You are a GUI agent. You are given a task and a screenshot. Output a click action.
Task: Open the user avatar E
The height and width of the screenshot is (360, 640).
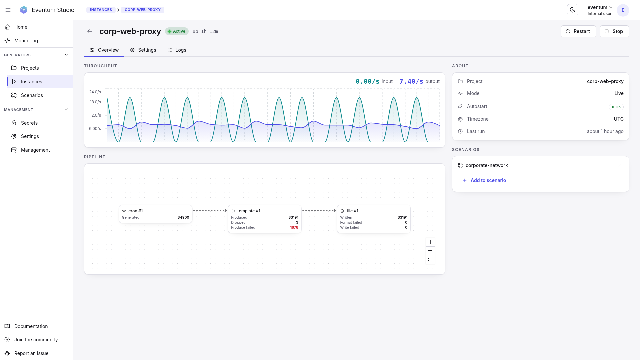click(x=623, y=10)
